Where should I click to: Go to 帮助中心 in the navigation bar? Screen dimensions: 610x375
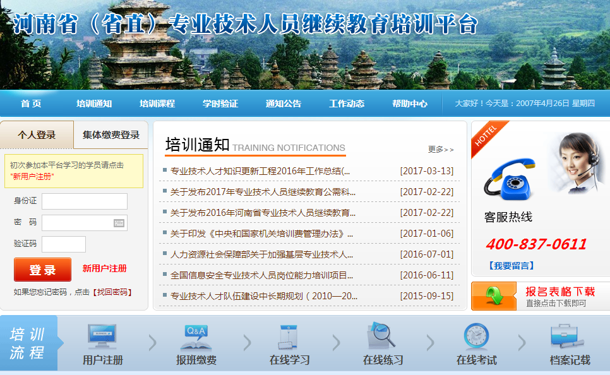tap(409, 104)
